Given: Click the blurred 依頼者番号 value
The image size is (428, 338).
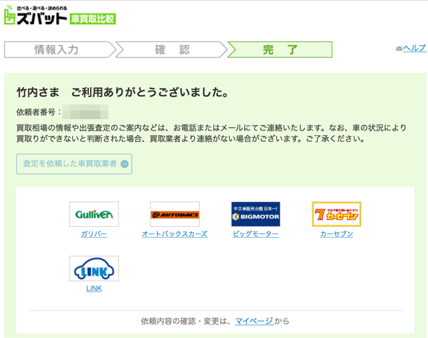Looking at the screenshot, I should pos(86,112).
